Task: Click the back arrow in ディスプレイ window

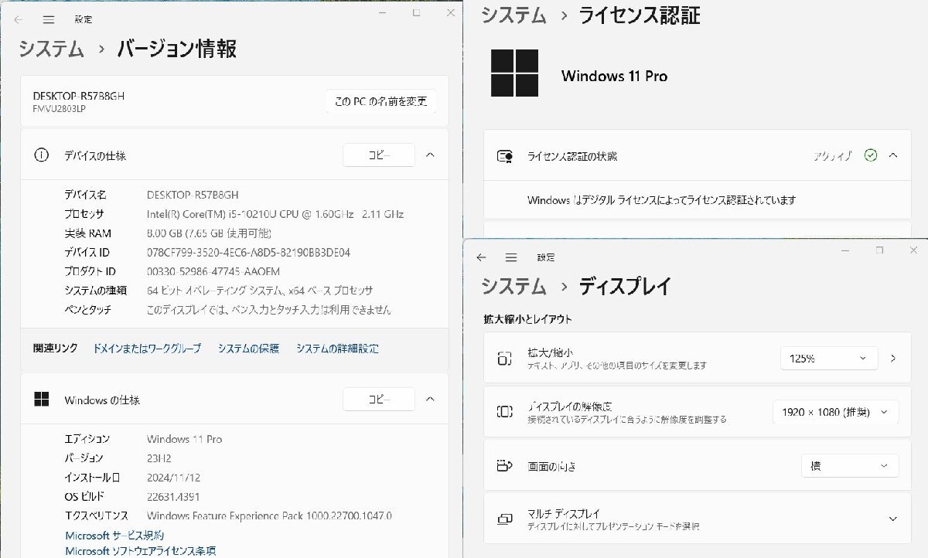Action: tap(481, 257)
